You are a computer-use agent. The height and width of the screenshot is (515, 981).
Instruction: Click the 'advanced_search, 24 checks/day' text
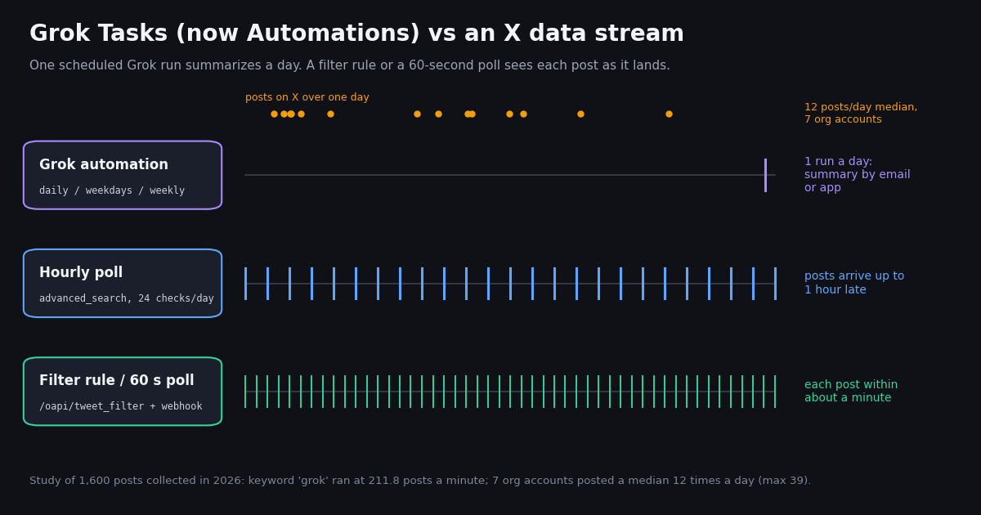(x=127, y=298)
